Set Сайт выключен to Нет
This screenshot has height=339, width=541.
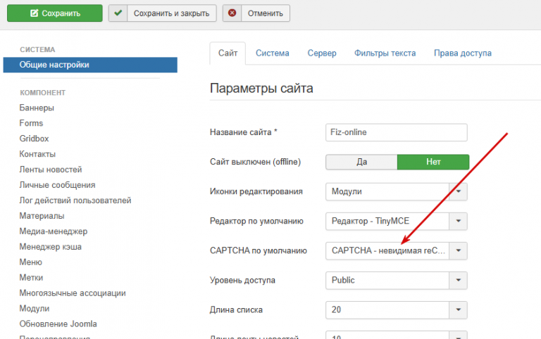coord(433,162)
